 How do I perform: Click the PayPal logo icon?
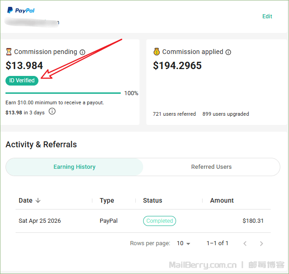tap(10, 10)
